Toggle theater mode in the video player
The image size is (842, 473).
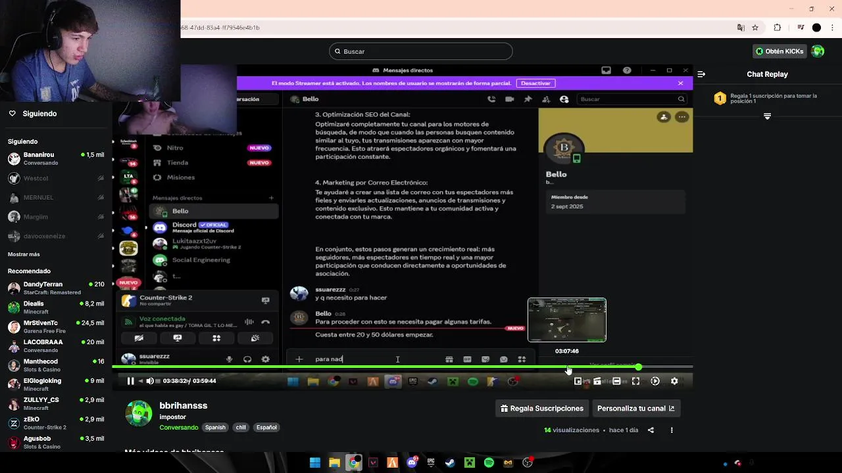(x=616, y=381)
